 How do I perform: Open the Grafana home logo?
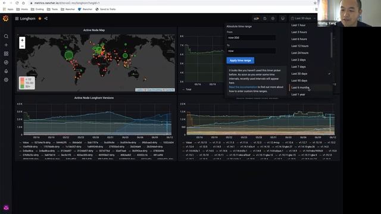pyautogui.click(x=5, y=18)
